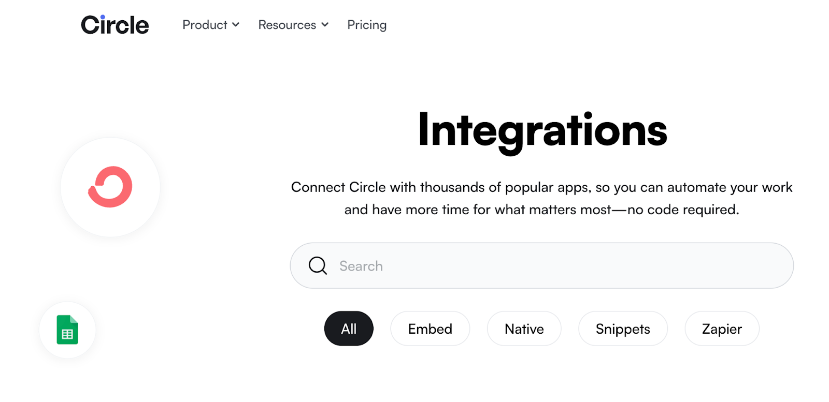Screen dimensions: 829x402
Task: Click the rounded Snippets filter pill
Action: pyautogui.click(x=623, y=329)
